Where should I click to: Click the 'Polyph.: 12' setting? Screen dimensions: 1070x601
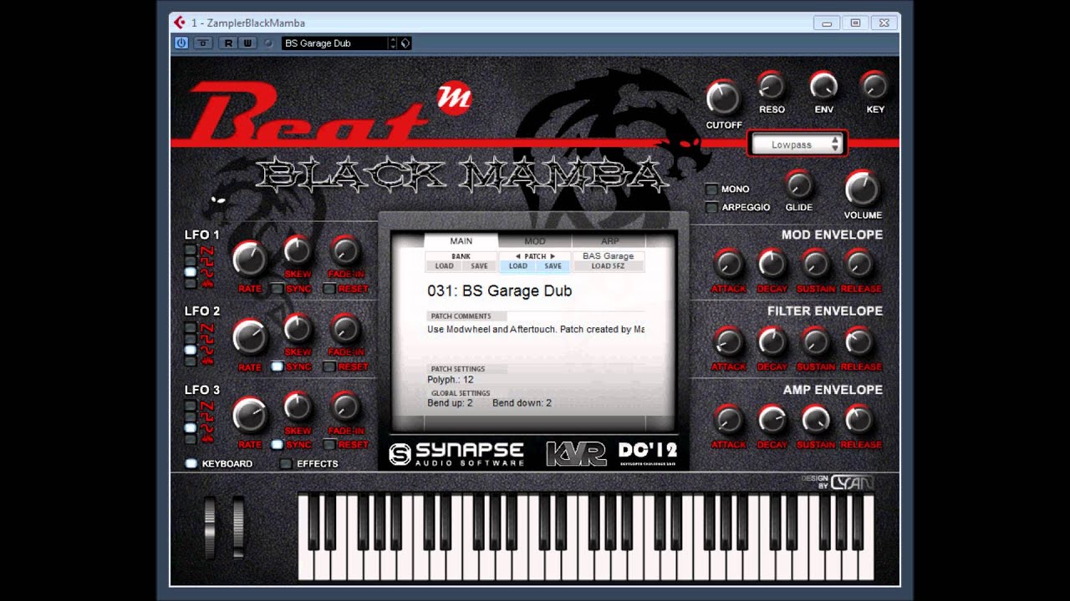click(451, 380)
